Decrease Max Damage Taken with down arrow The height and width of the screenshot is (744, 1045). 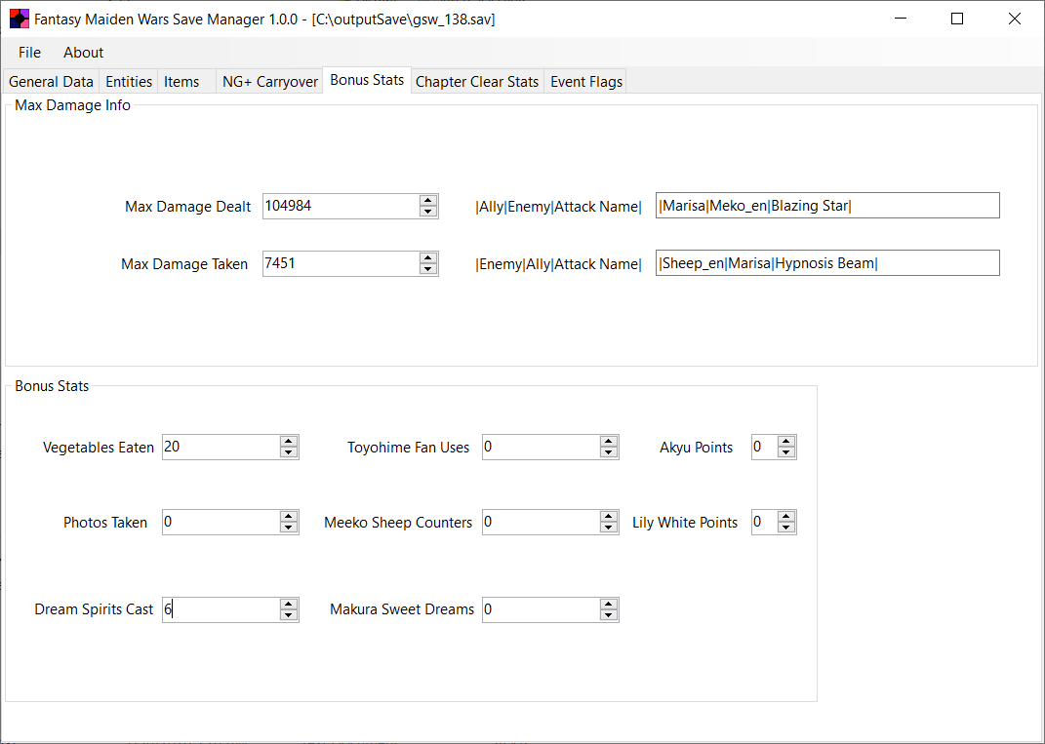(x=428, y=269)
